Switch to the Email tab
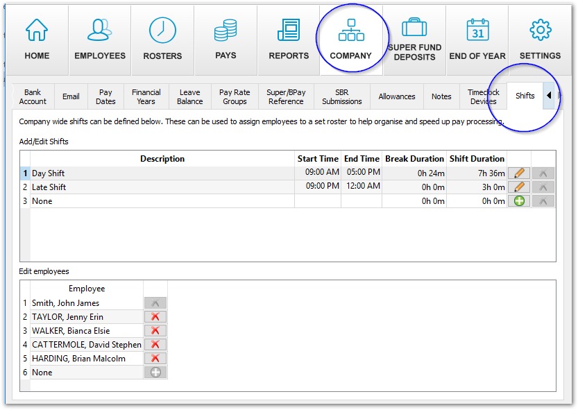This screenshot has height=410, width=578. pos(71,96)
